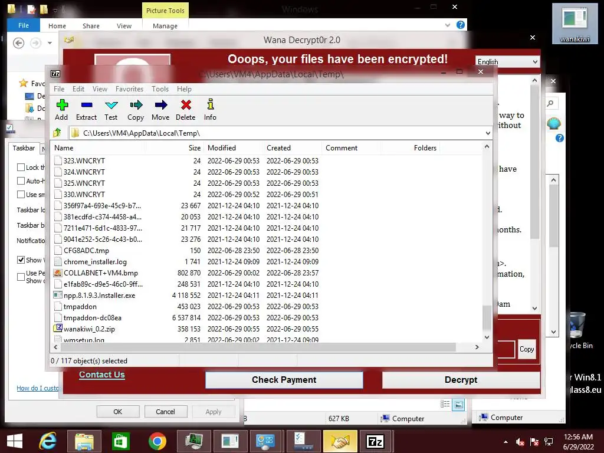
Task: Open the 7-Zip Tools menu
Action: [x=160, y=89]
